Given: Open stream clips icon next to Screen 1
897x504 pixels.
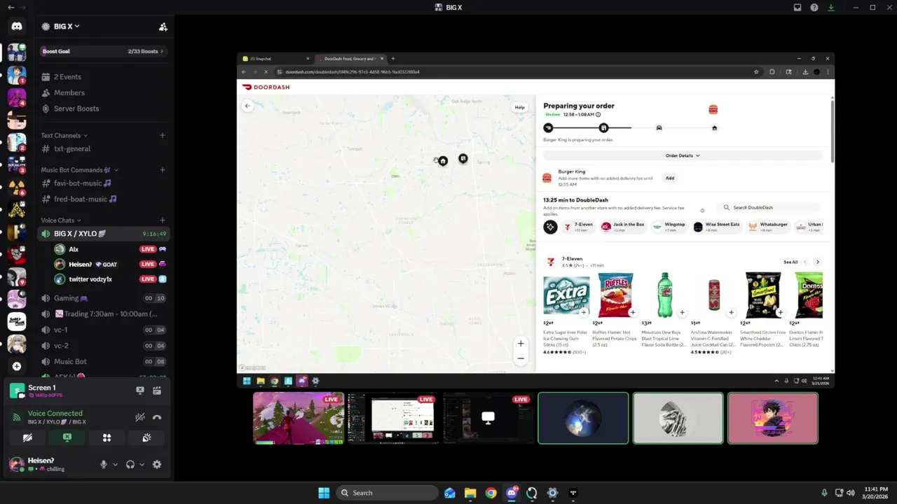Looking at the screenshot, I should point(157,391).
